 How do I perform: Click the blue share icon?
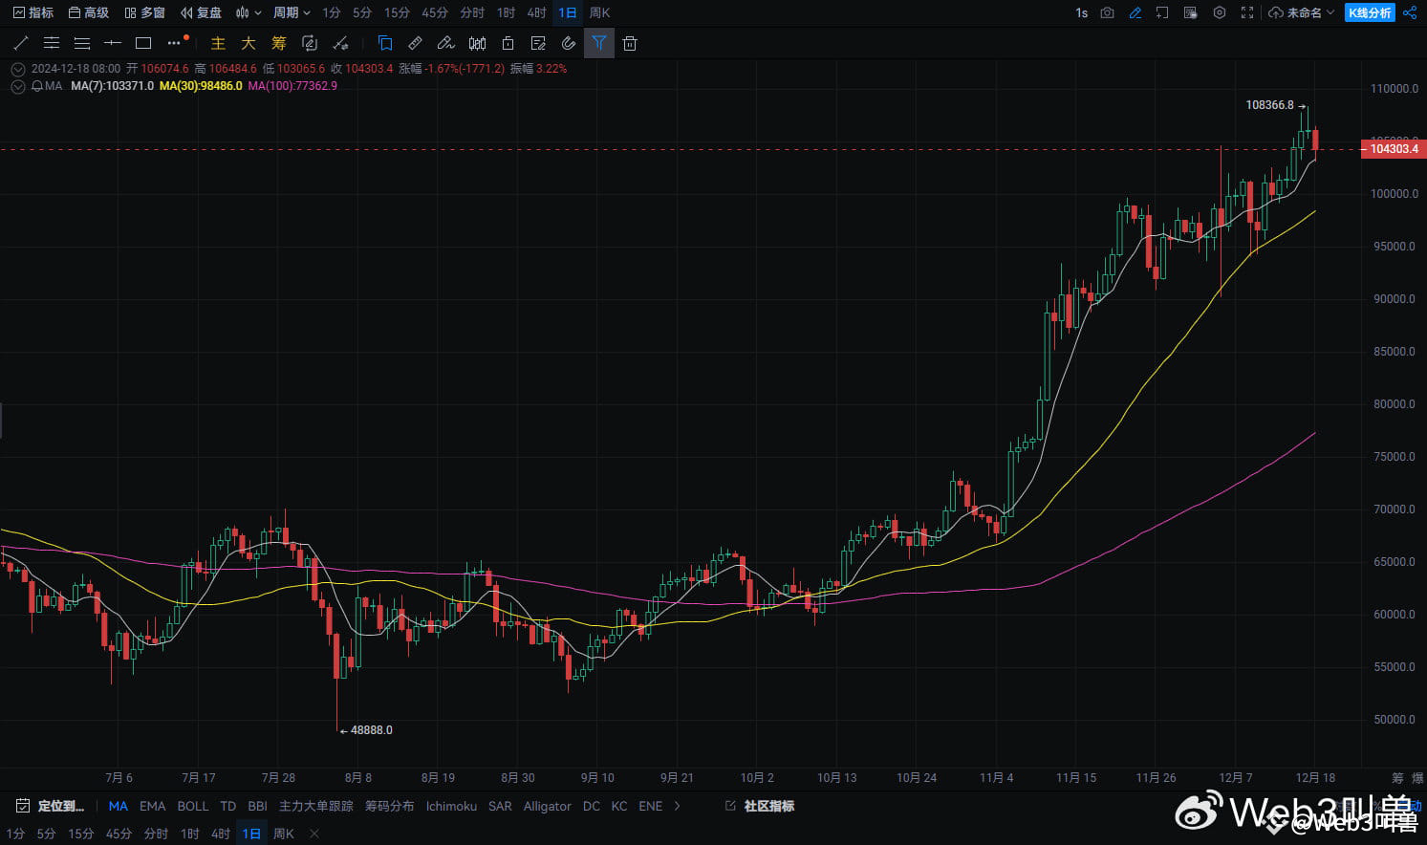click(1410, 12)
